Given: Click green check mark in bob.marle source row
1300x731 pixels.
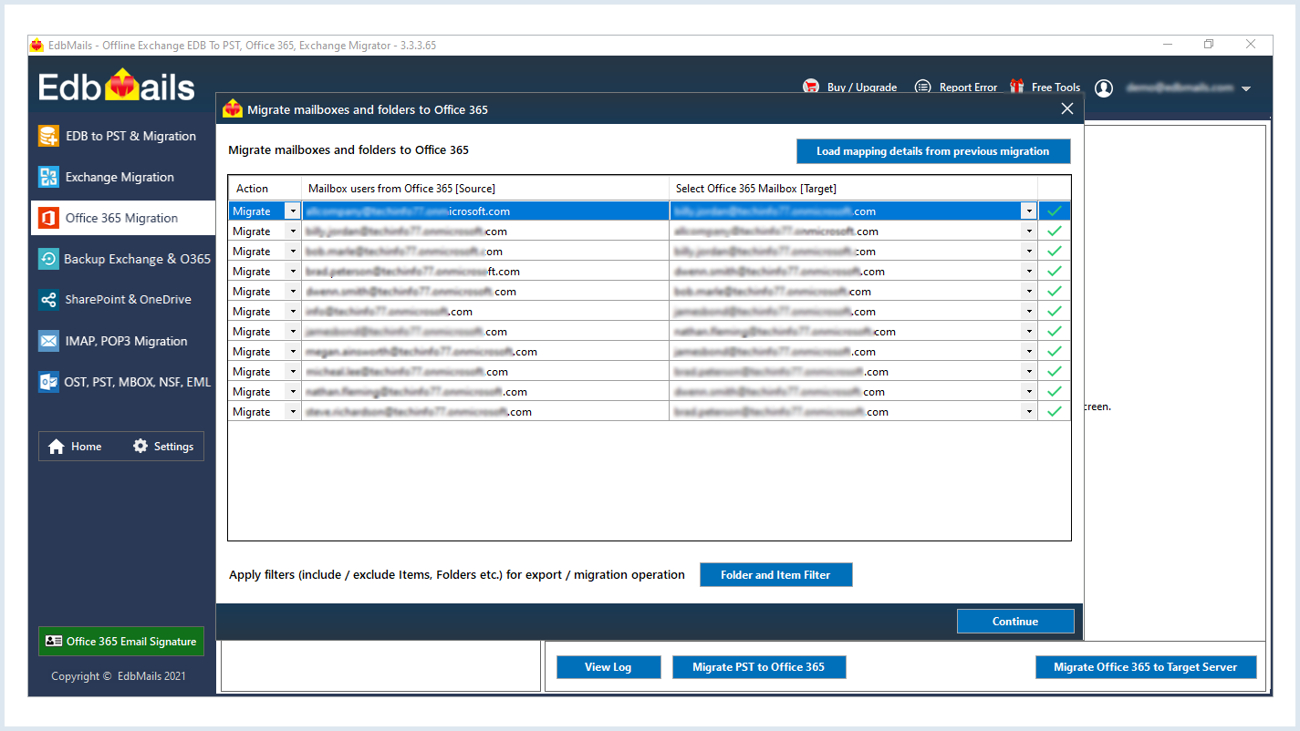Looking at the screenshot, I should 1055,252.
